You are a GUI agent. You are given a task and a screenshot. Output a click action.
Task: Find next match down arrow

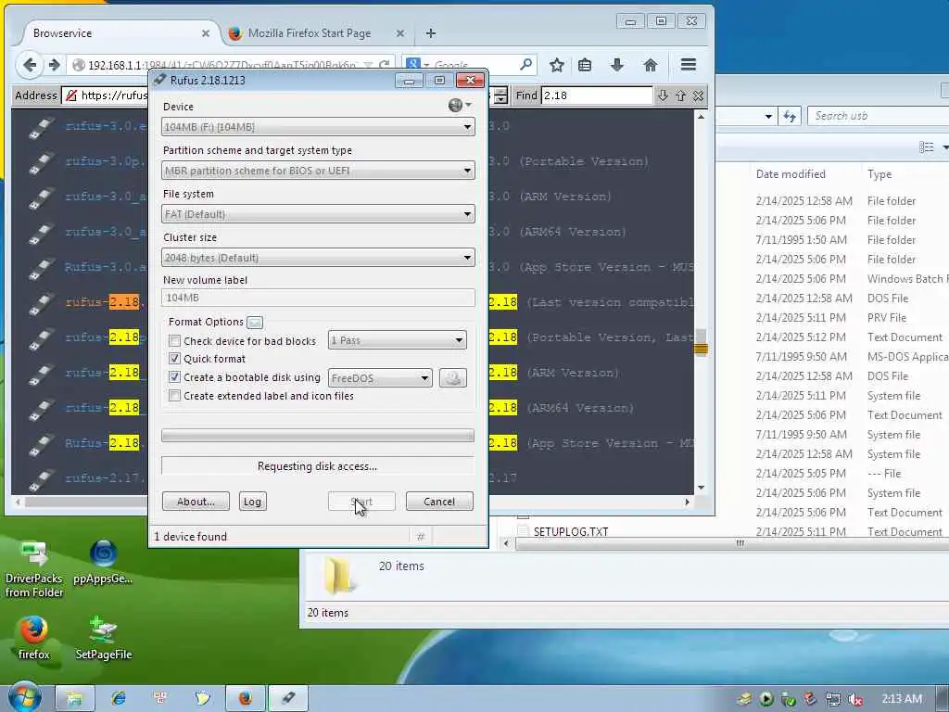[x=663, y=95]
